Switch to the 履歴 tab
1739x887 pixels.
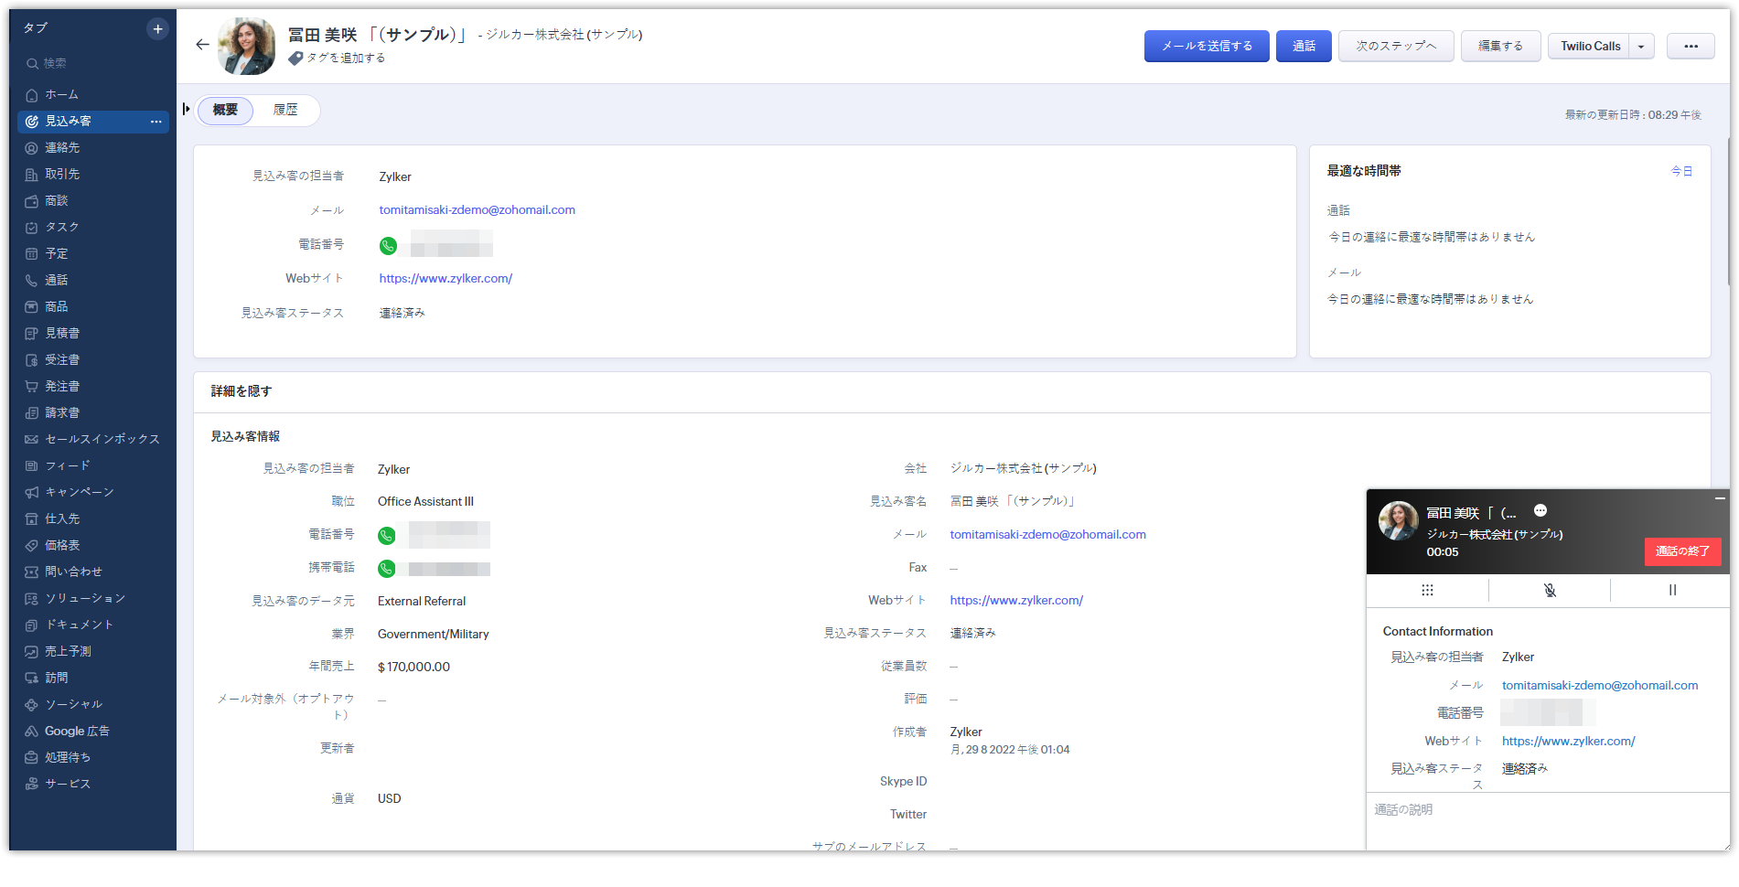285,110
